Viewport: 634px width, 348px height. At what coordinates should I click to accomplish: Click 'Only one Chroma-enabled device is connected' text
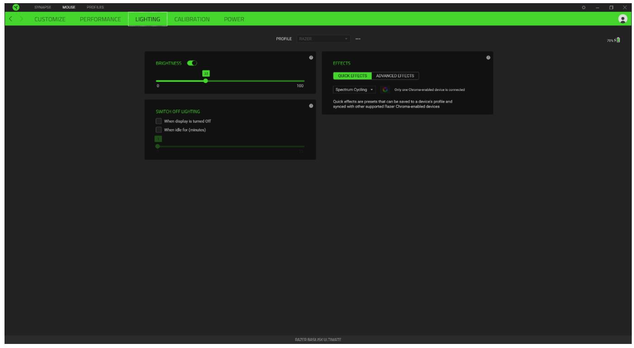[429, 90]
